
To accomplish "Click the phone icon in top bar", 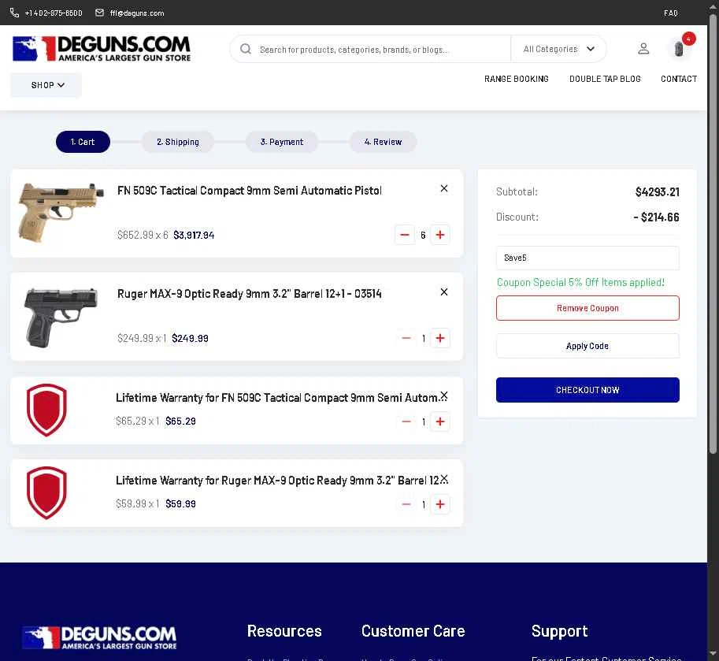I will coord(14,13).
